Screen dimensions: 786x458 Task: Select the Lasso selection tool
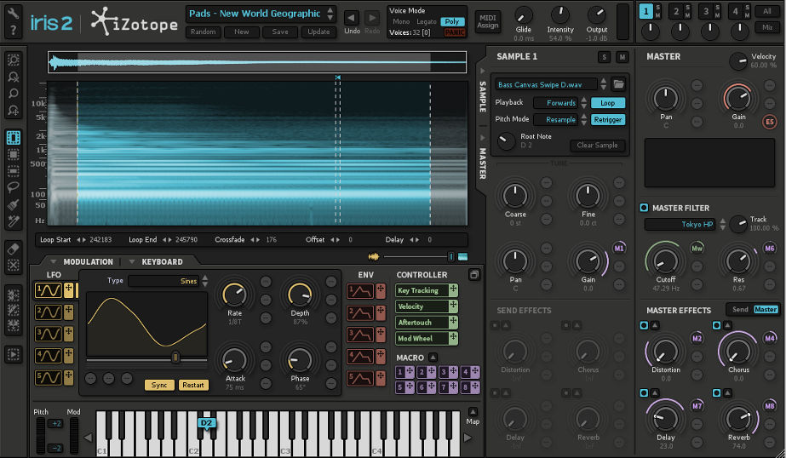point(14,187)
